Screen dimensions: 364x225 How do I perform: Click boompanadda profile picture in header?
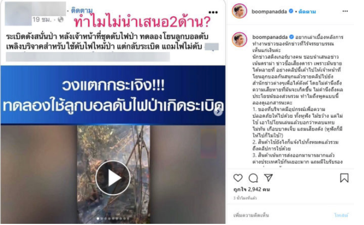[x=239, y=11]
